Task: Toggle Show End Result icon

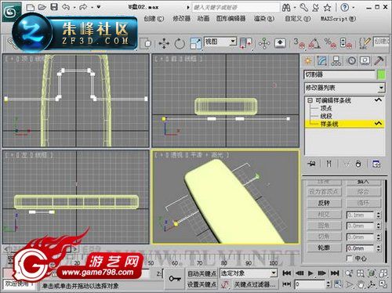Action: (329, 164)
